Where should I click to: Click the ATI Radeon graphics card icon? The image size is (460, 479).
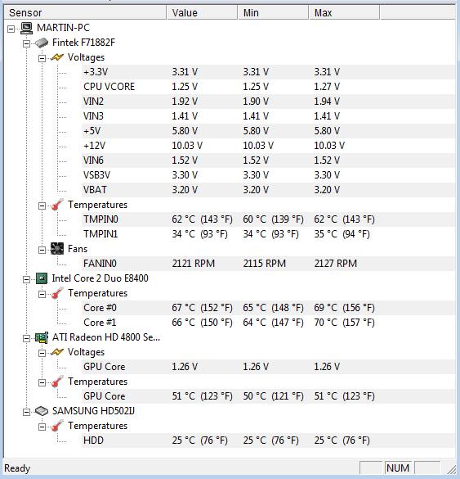click(x=42, y=337)
